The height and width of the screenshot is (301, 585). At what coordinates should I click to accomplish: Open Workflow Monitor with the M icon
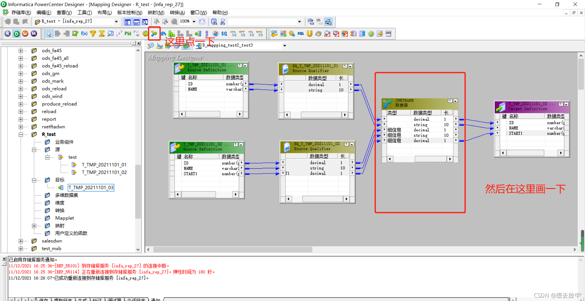[x=34, y=33]
